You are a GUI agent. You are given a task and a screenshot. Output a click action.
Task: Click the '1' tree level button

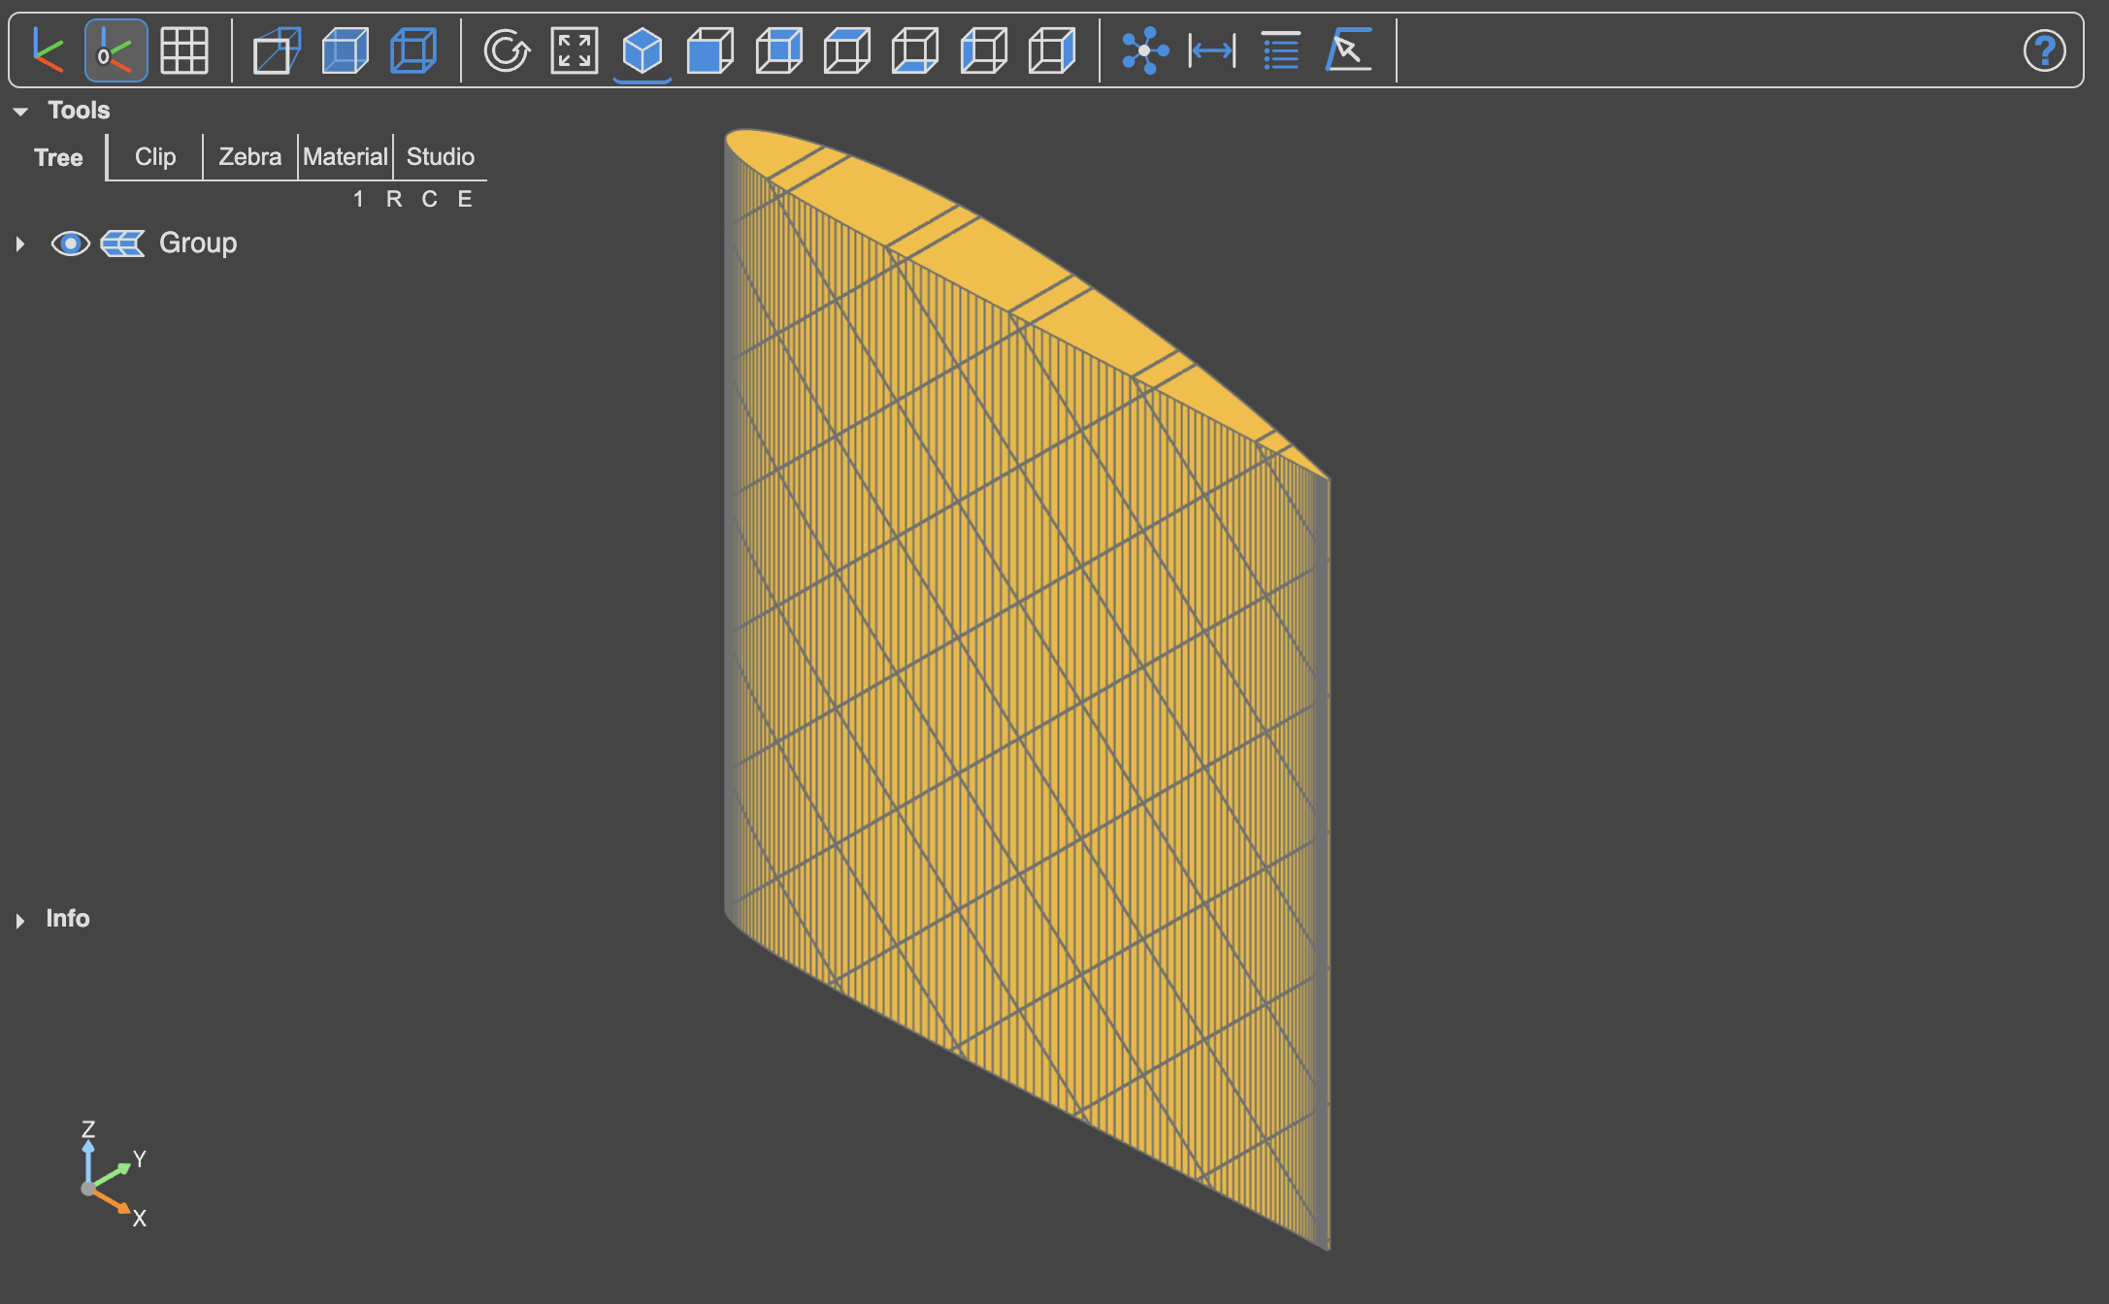click(358, 199)
